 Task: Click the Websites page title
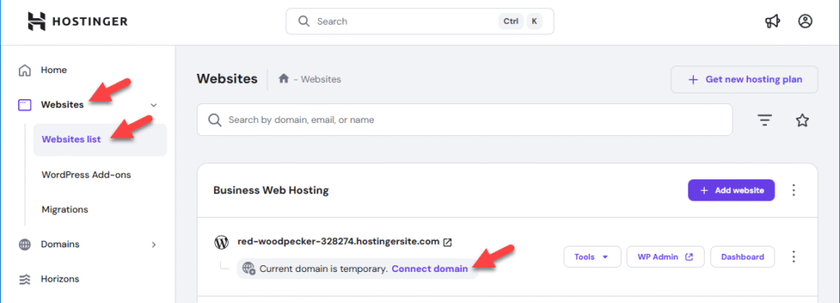click(x=227, y=79)
